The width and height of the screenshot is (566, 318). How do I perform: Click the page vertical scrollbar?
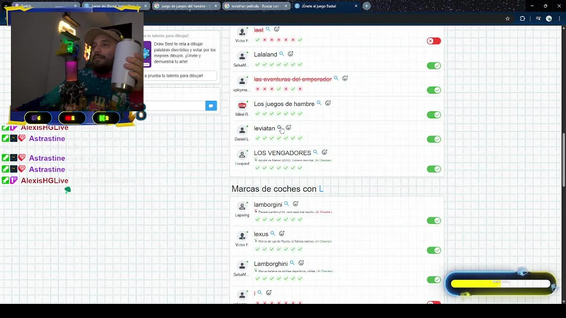pos(563,159)
